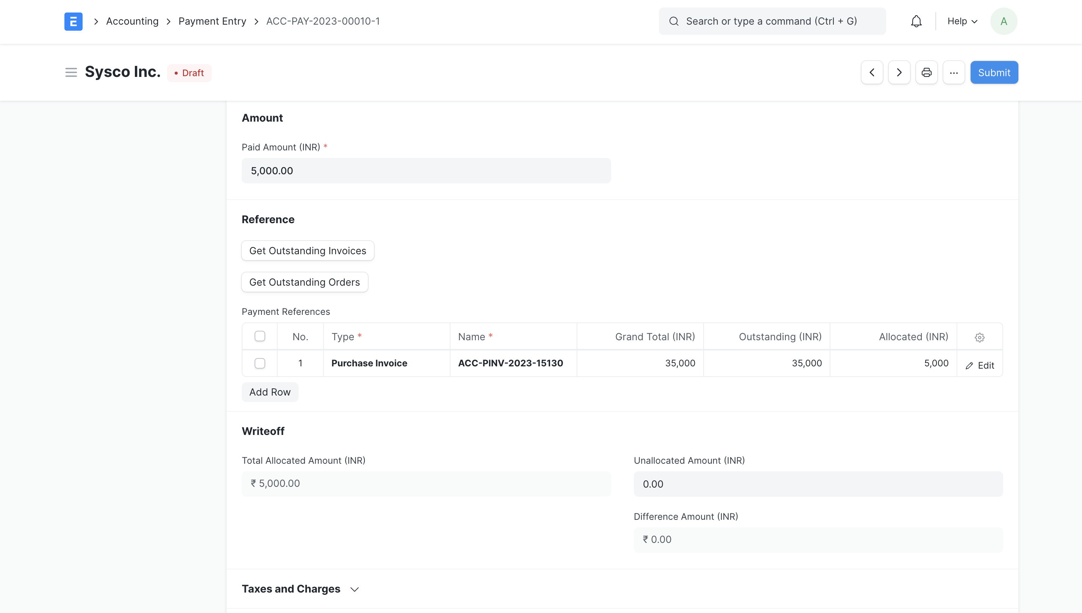
Task: Go to next document with forward arrow
Action: [899, 72]
